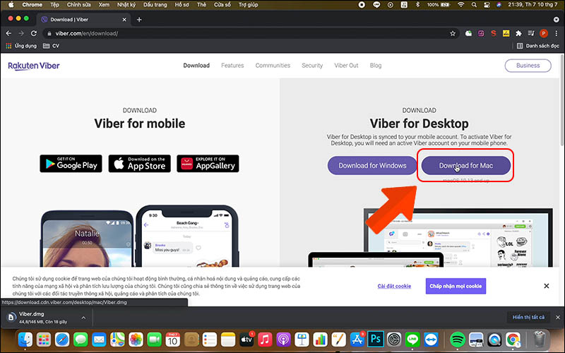Screen dimensions: 565x353
Task: Open the App Store from the Dock
Action: click(x=357, y=340)
